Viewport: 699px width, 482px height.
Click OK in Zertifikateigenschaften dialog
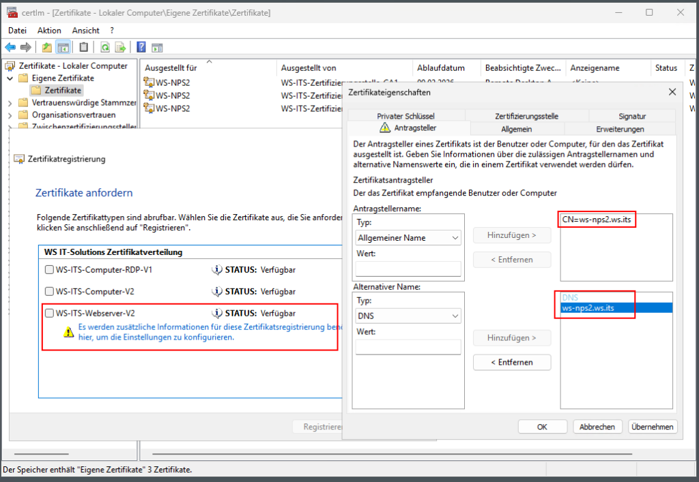click(542, 427)
